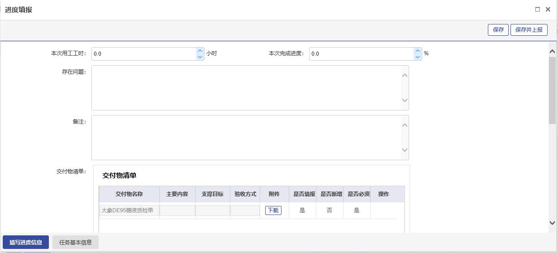Click the page scroll-up arrow on right

(552, 52)
